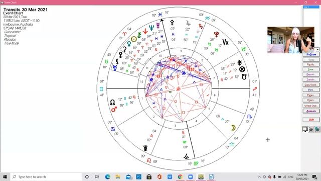Click the Transits button
This screenshot has height=181, width=321.
(x=311, y=79)
